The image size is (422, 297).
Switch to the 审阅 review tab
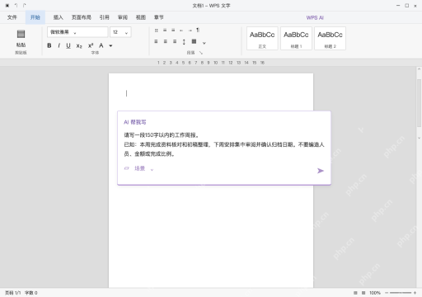tap(123, 17)
